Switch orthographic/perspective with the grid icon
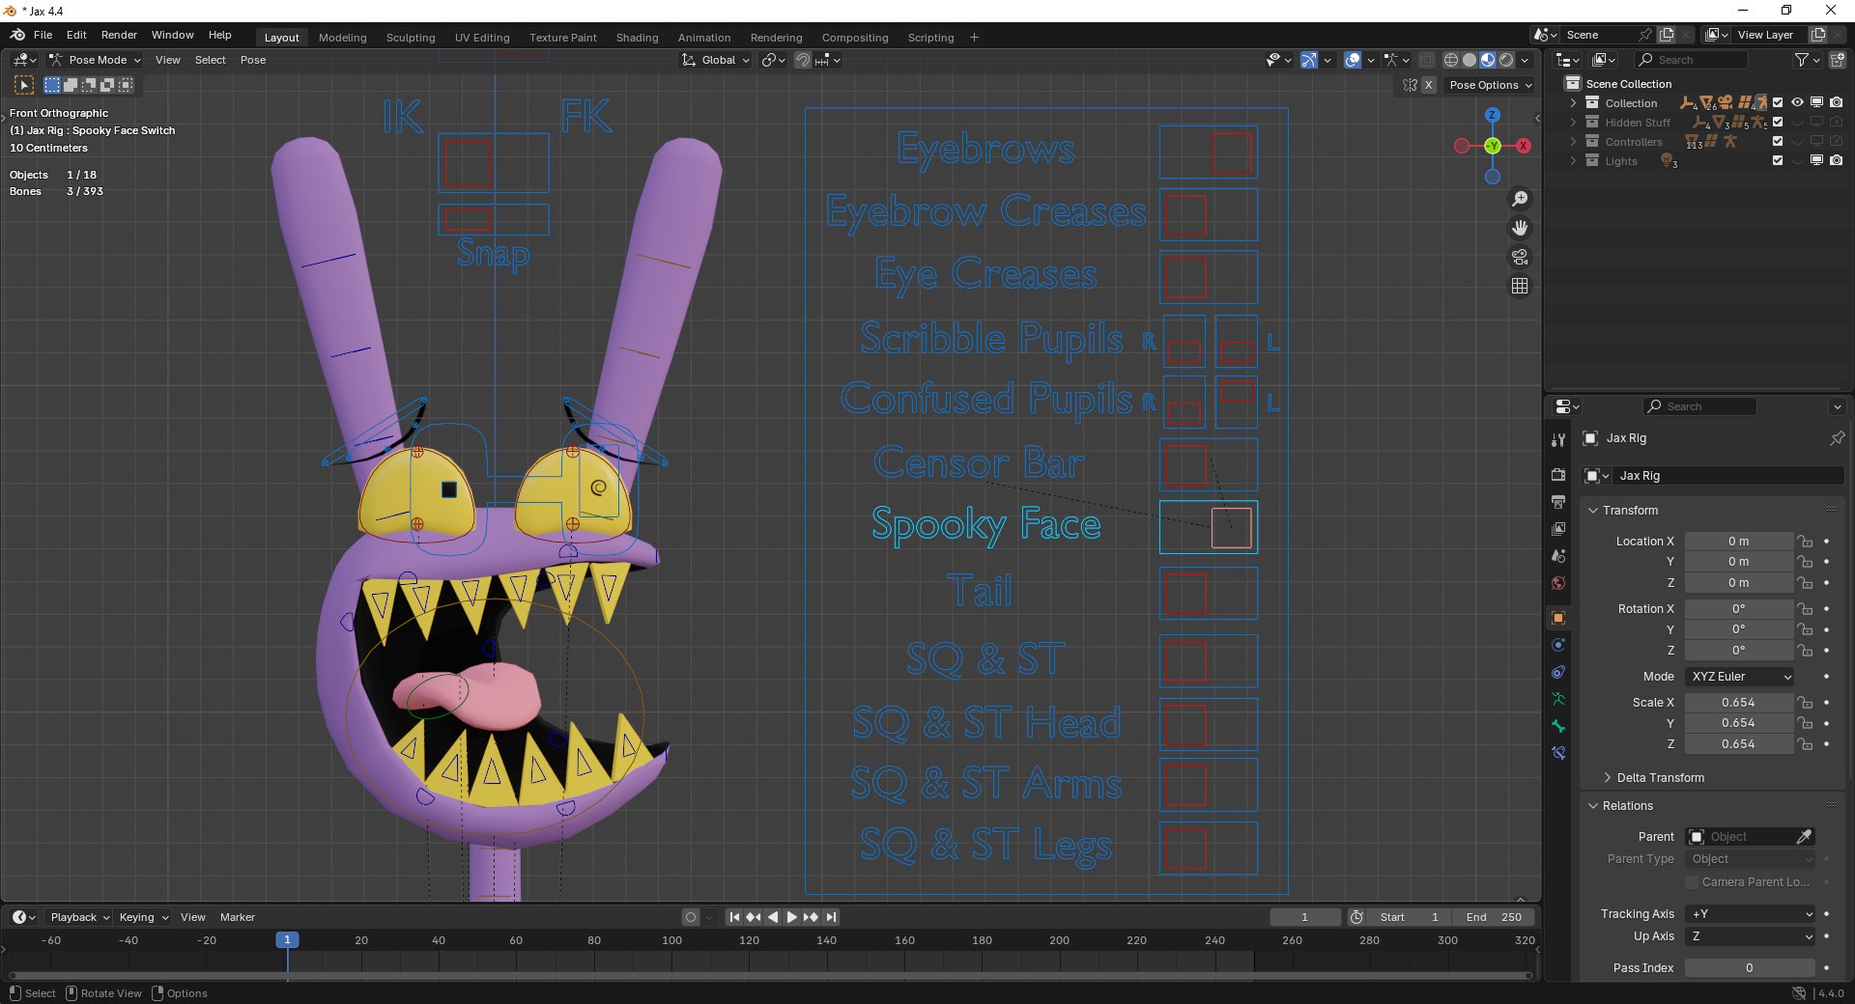The image size is (1855, 1004). pos(1520,286)
